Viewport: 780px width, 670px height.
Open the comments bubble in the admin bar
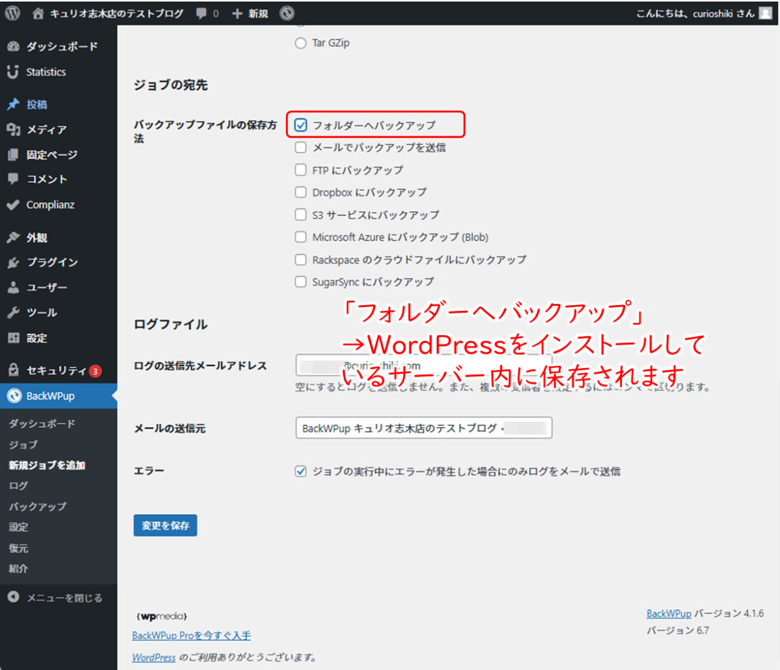pos(201,14)
